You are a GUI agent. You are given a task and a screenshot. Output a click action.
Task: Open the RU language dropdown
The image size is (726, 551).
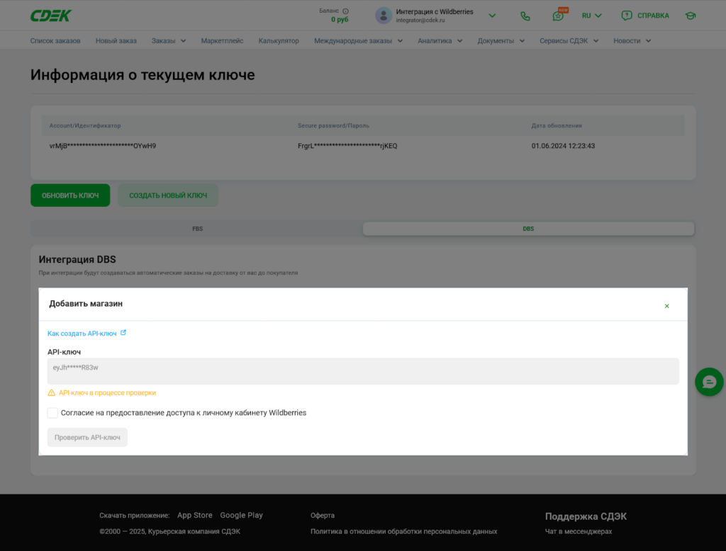(592, 16)
